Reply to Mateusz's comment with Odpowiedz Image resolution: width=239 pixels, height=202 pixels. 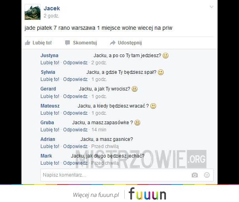75,113
